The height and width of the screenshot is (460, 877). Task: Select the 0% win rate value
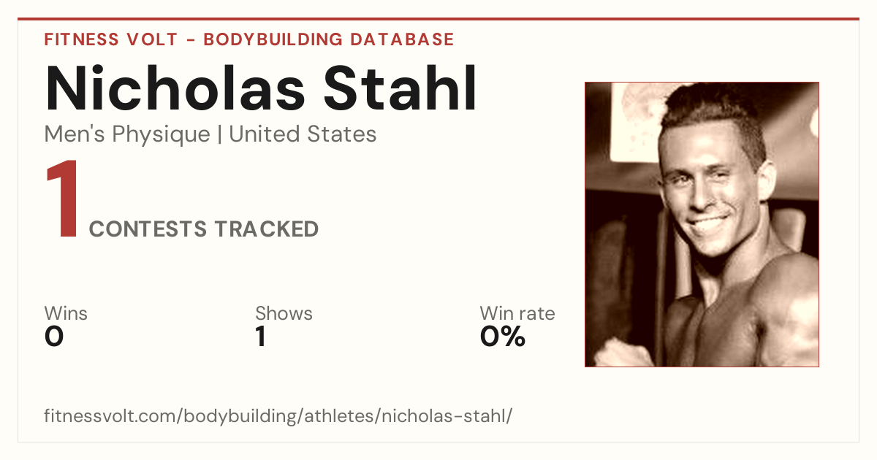503,337
